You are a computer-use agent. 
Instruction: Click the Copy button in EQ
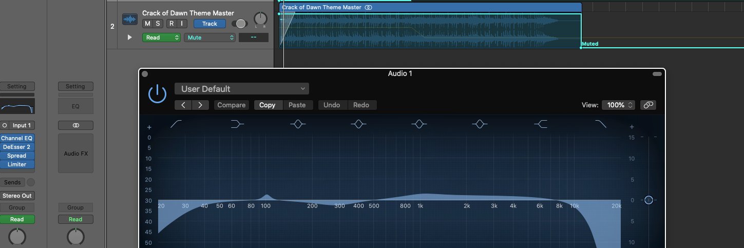click(268, 105)
